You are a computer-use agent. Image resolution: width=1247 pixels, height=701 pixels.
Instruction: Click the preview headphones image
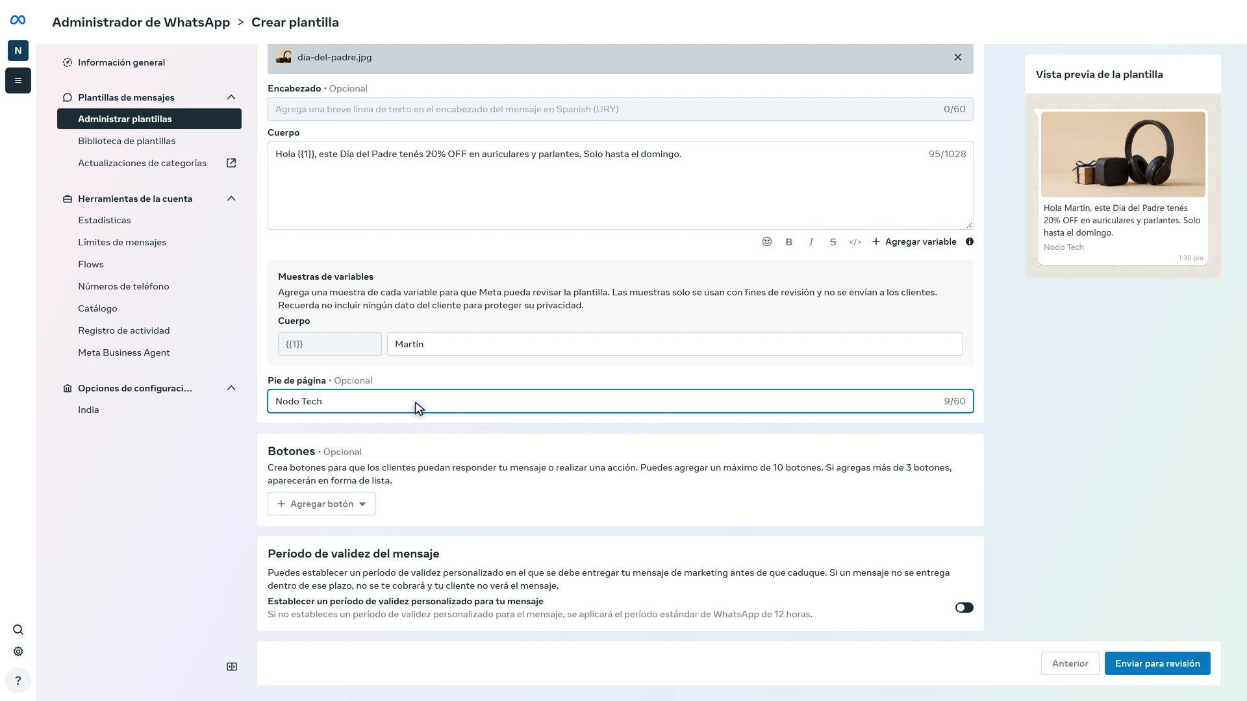click(1123, 154)
